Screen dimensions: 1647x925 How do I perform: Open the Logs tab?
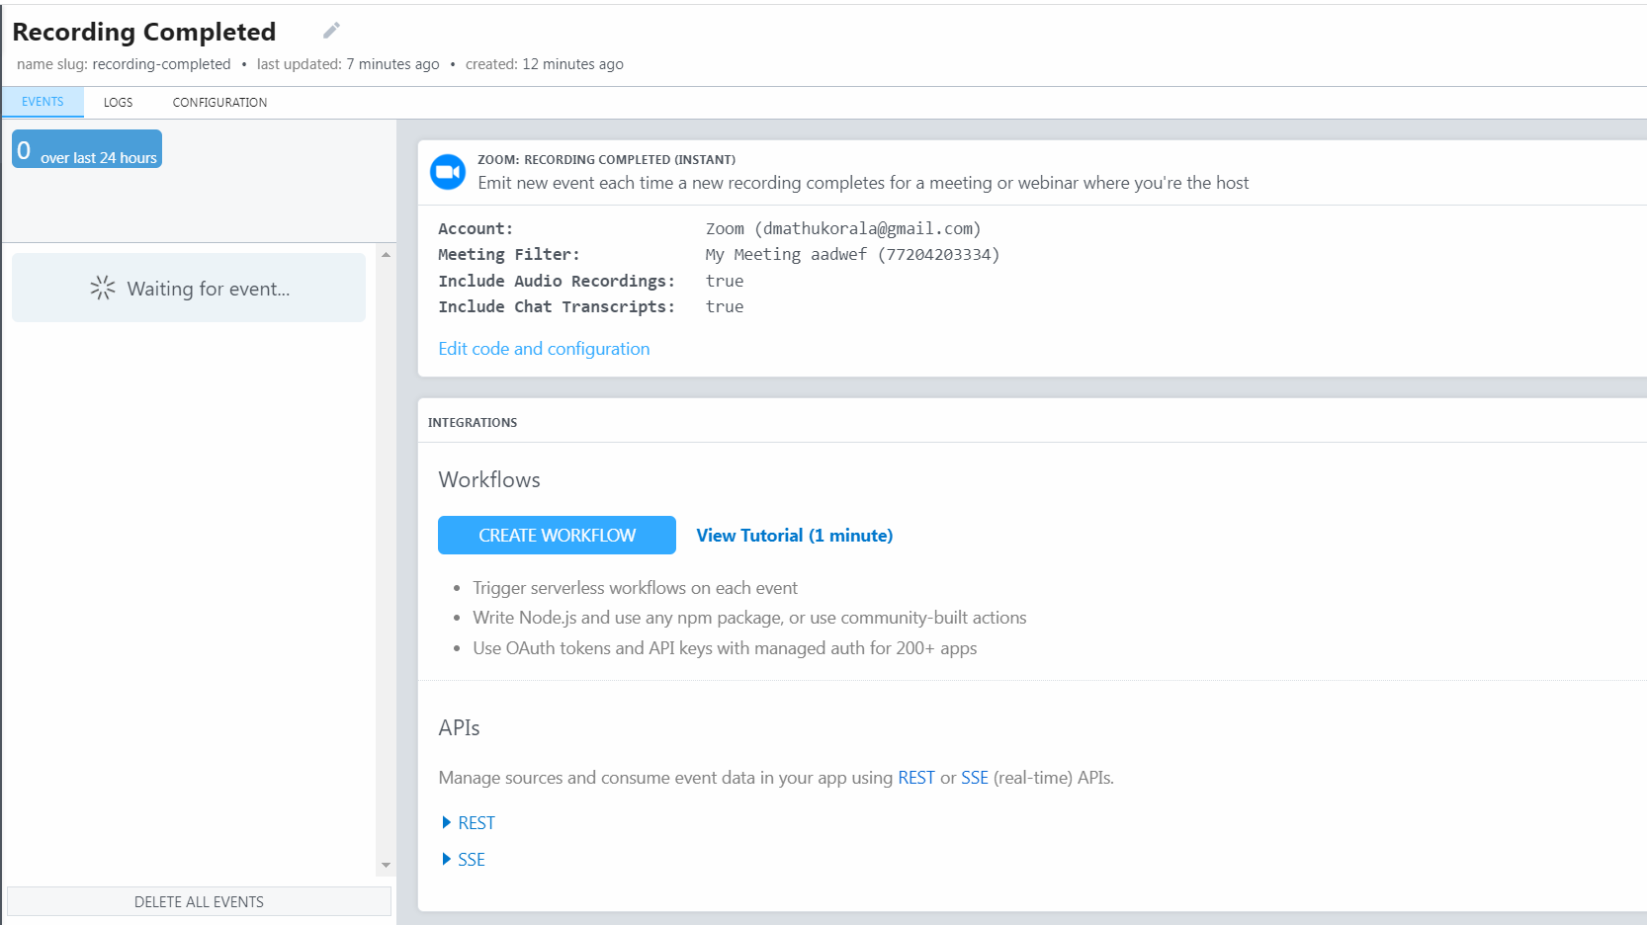118,103
